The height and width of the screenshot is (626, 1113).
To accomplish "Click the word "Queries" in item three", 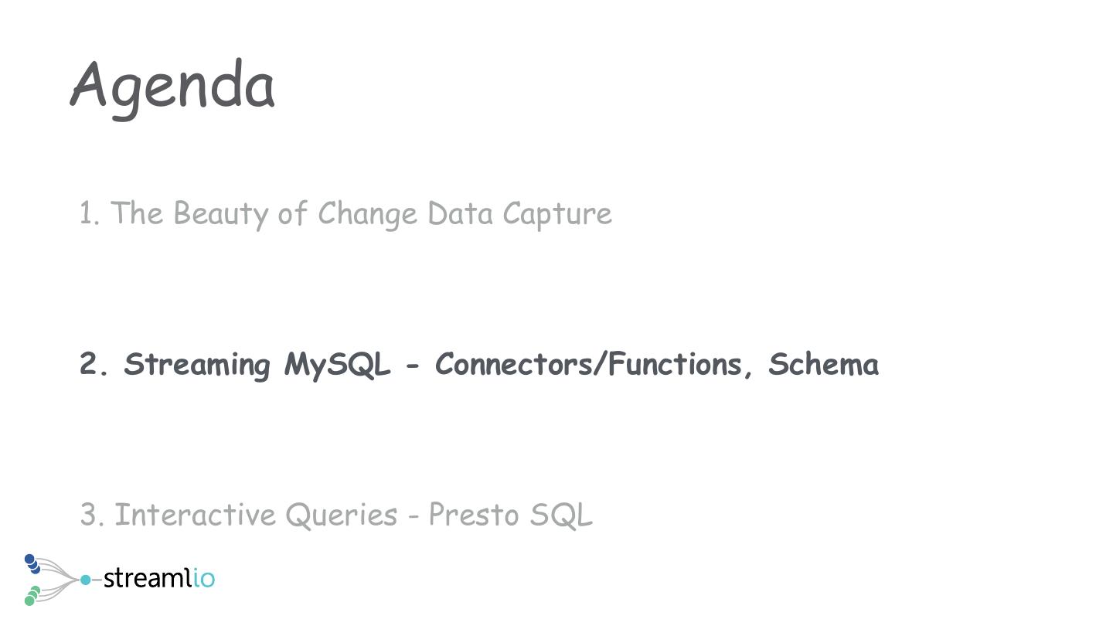I will (x=342, y=515).
